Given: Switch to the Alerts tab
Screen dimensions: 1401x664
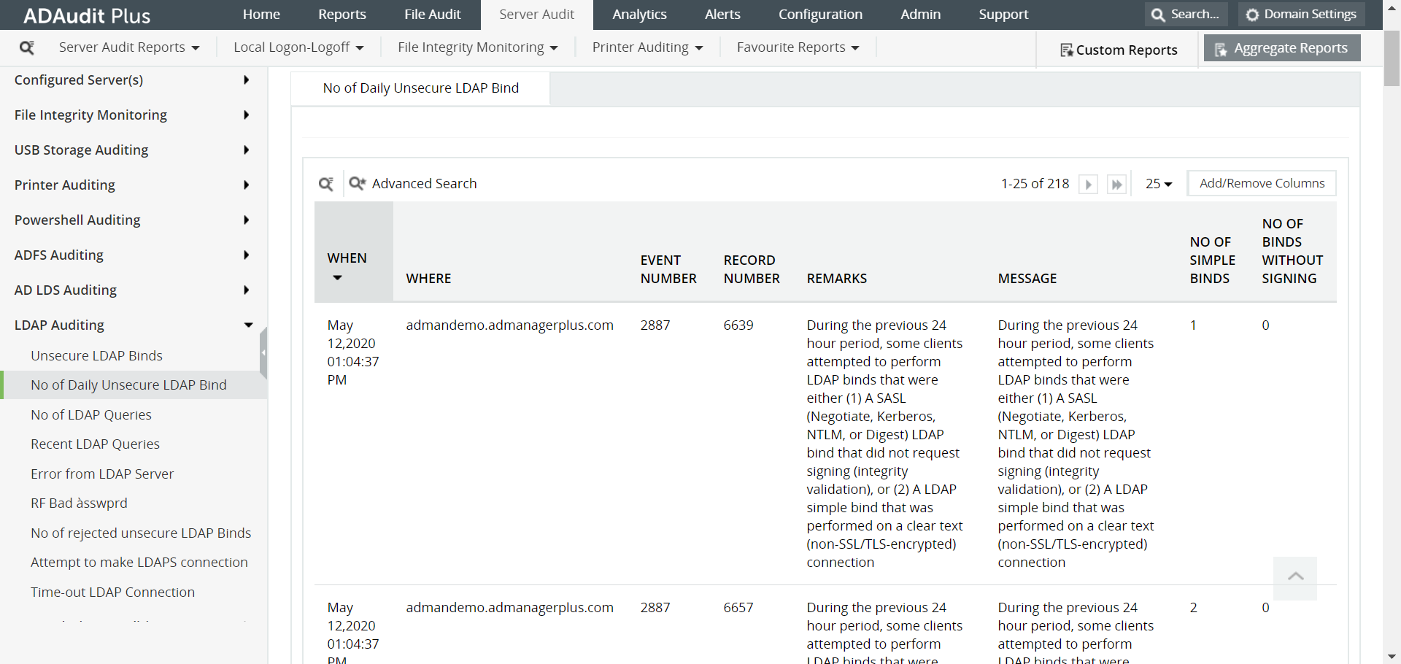Looking at the screenshot, I should pos(722,15).
